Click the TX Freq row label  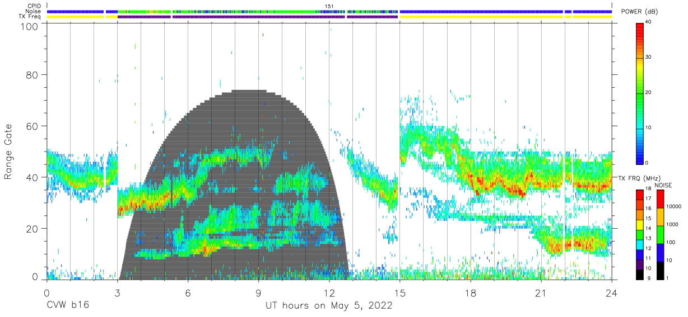point(30,17)
